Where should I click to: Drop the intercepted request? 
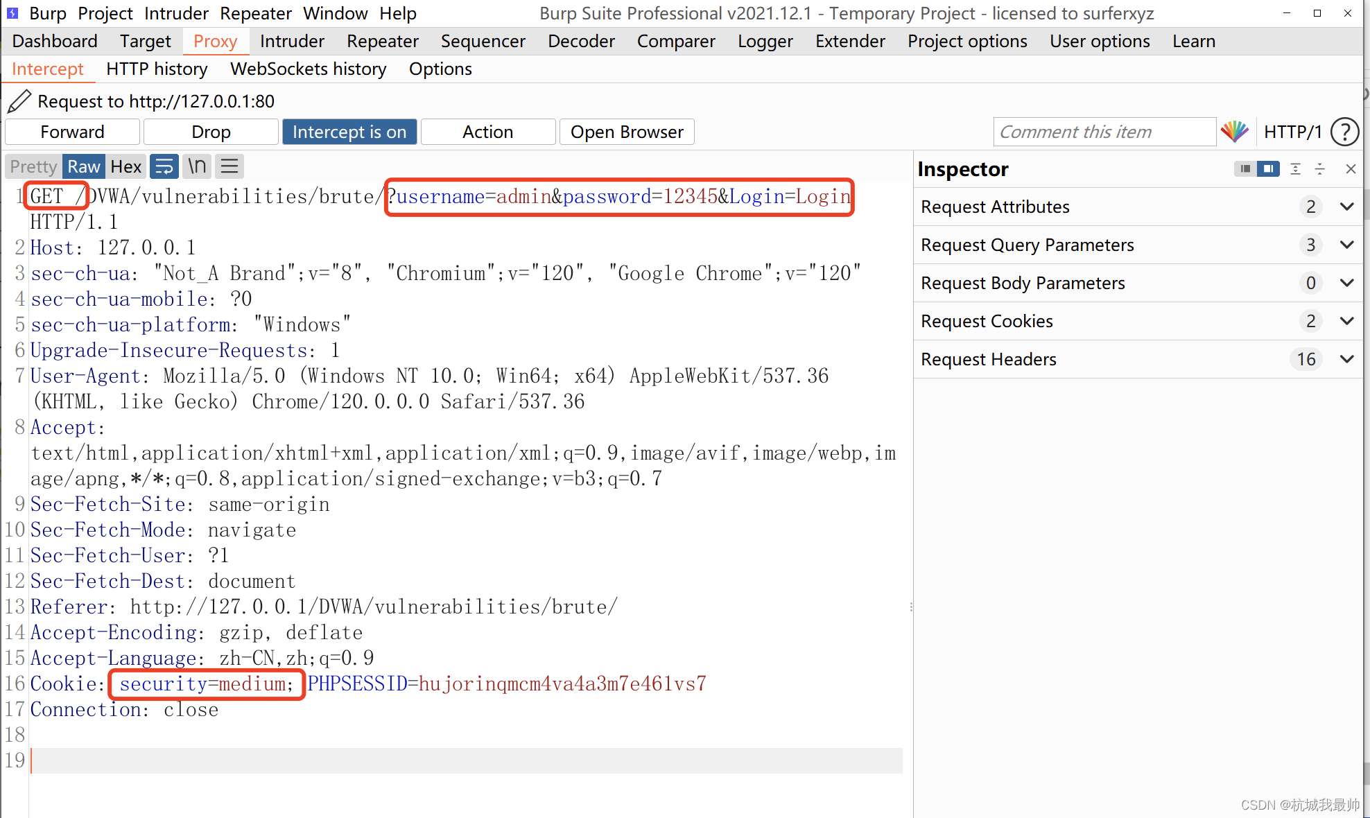[x=211, y=132]
